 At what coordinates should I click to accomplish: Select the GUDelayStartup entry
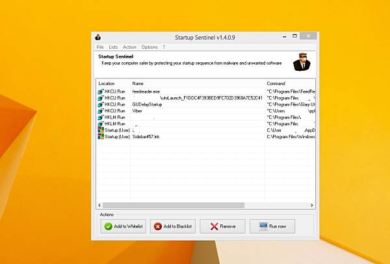147,104
